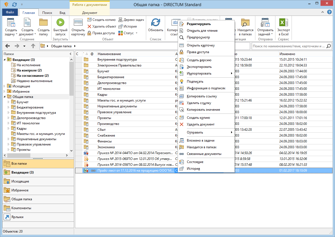The image size is (335, 237).
Task: Open navigation history dropdown arrow
Action: [x=24, y=46]
